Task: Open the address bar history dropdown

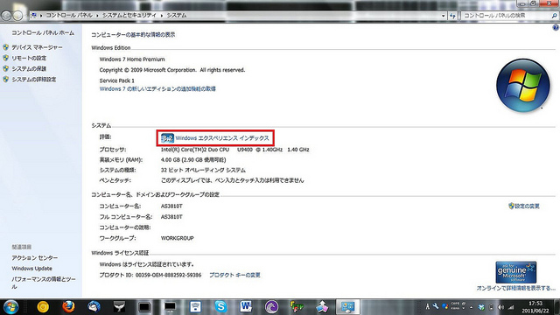Action: pos(444,16)
